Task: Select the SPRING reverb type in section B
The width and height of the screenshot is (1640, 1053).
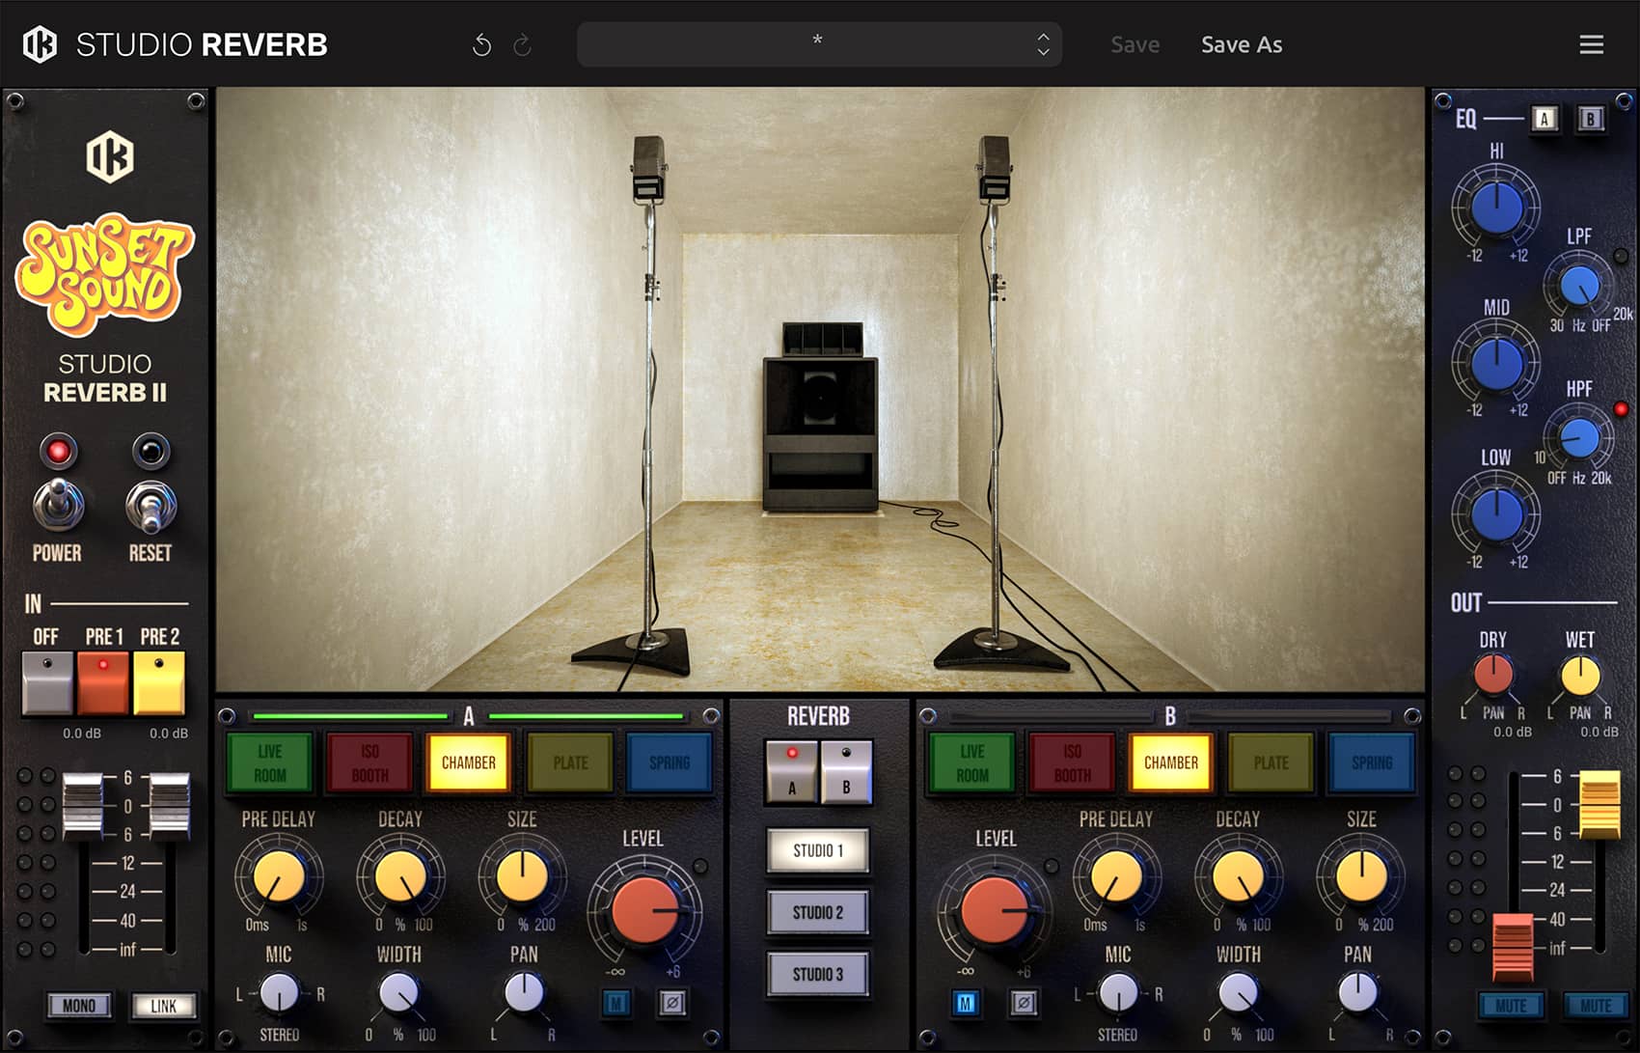Action: (1371, 762)
